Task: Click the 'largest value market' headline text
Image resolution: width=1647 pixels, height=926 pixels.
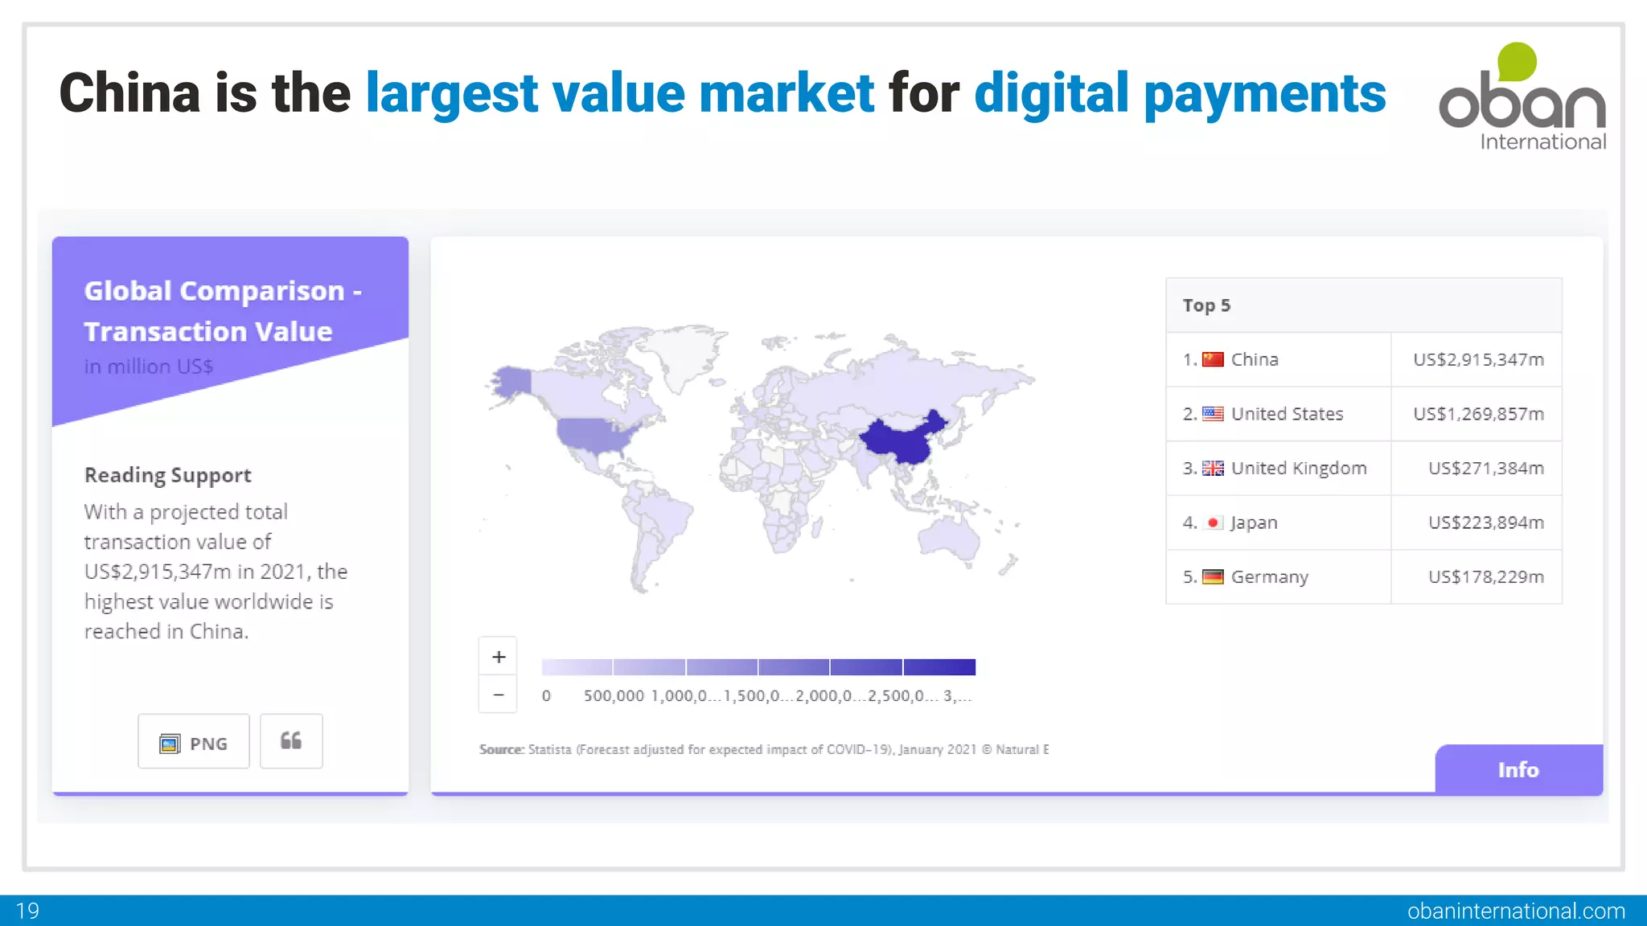Action: click(620, 92)
